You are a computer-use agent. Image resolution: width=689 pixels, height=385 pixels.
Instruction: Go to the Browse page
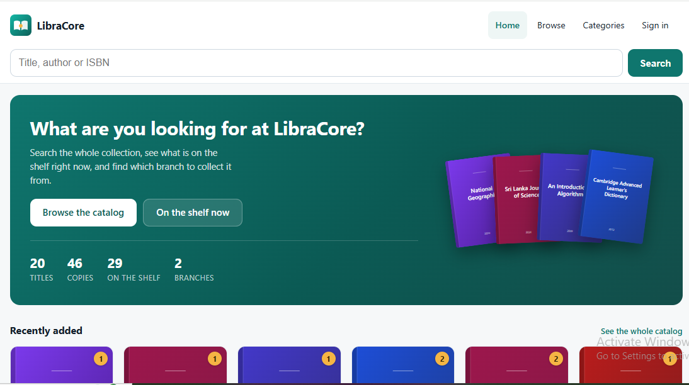[551, 25]
